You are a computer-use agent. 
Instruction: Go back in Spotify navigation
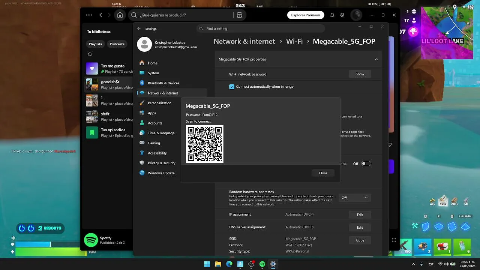click(100, 15)
